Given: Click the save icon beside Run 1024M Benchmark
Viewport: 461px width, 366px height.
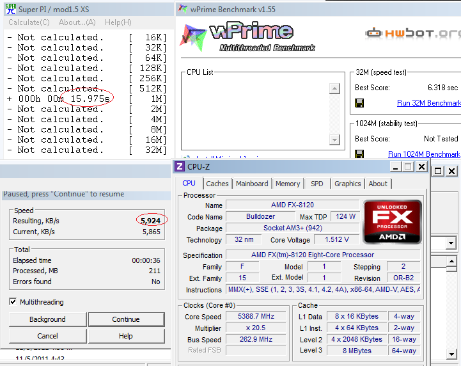Looking at the screenshot, I should pos(359,154).
